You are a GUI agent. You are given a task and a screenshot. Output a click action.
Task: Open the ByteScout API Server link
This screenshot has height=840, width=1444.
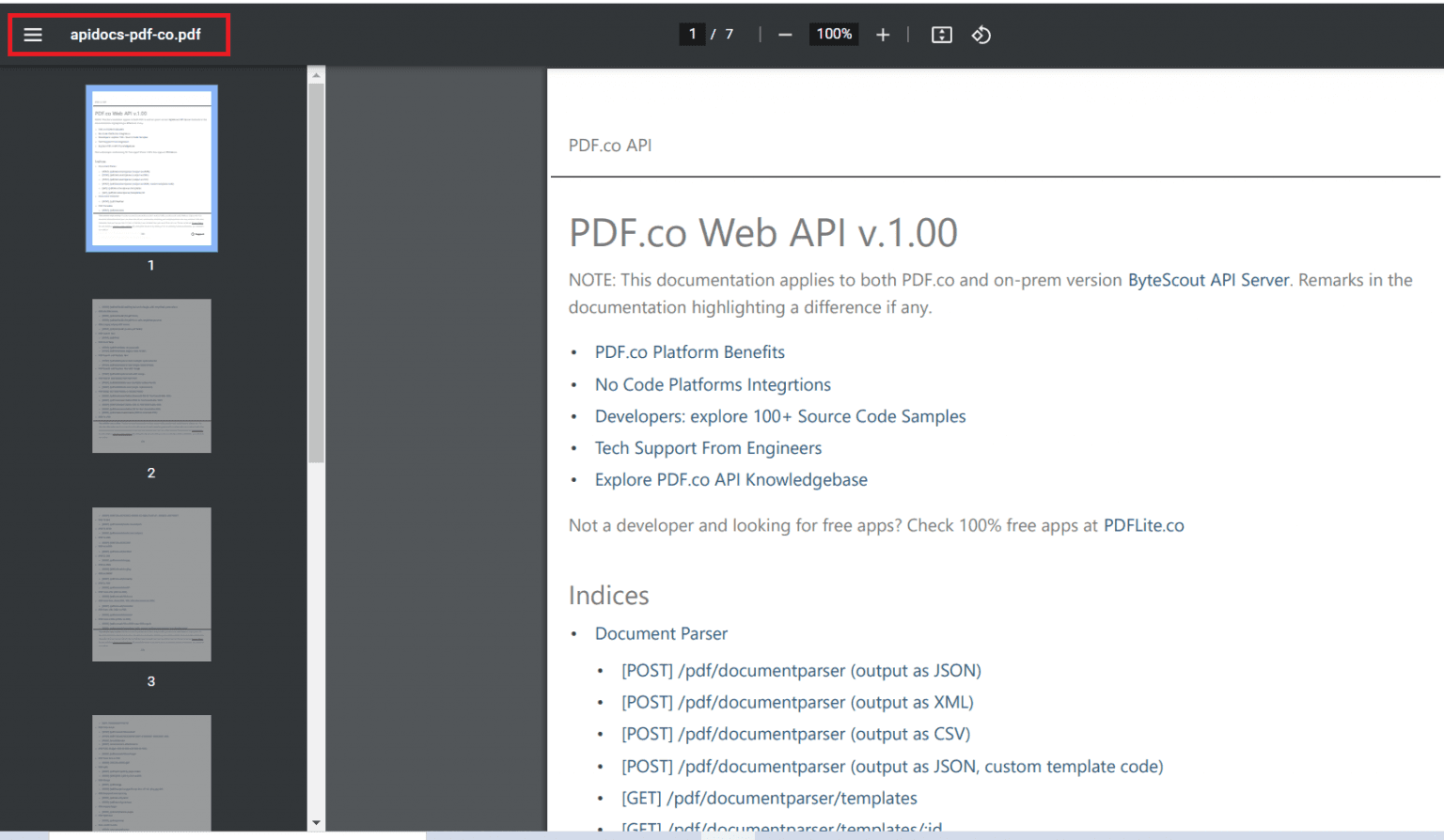(x=1208, y=279)
